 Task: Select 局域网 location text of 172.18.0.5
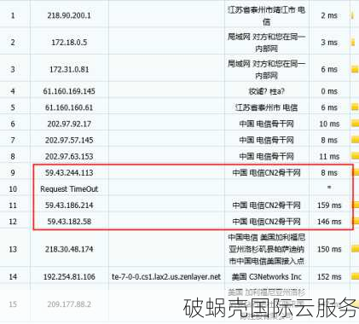pyautogui.click(x=266, y=43)
